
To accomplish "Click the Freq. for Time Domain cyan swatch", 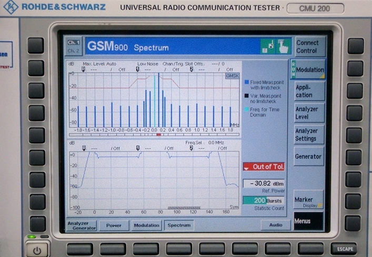I will click(246, 109).
